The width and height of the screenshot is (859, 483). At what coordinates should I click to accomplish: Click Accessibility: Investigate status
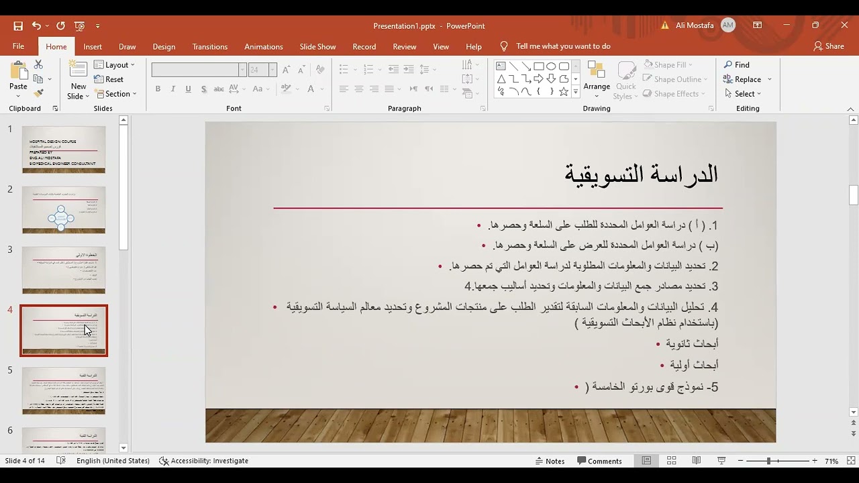click(x=204, y=461)
